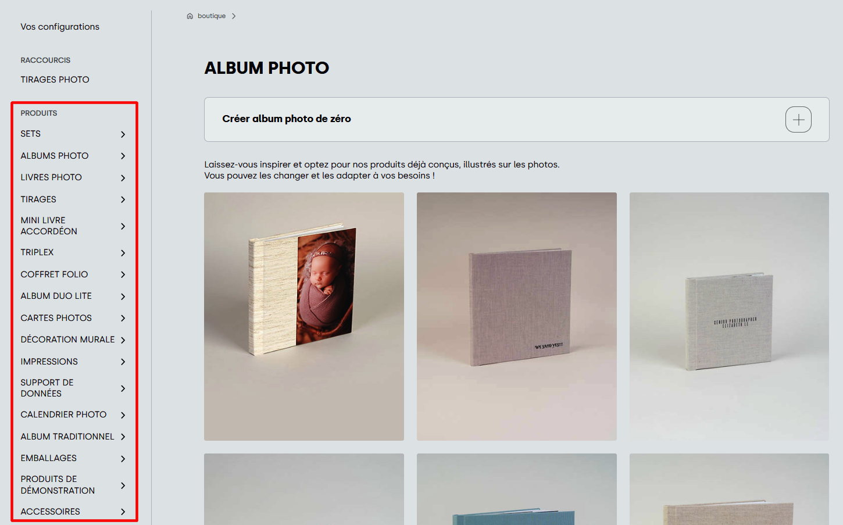Click the breadcrumb chevron after boutique
Screen dimensions: 843x525
(x=234, y=16)
